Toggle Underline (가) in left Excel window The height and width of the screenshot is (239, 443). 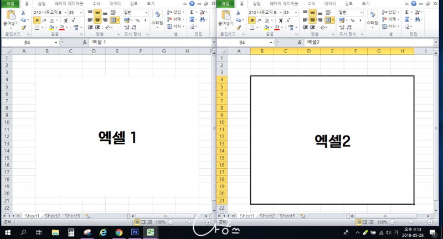pos(51,20)
